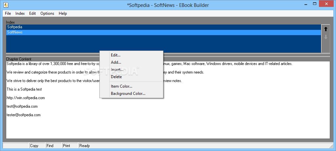Viewport: 336px width, 151px height.
Task: Click the Index panel label
Action: pyautogui.click(x=10, y=22)
